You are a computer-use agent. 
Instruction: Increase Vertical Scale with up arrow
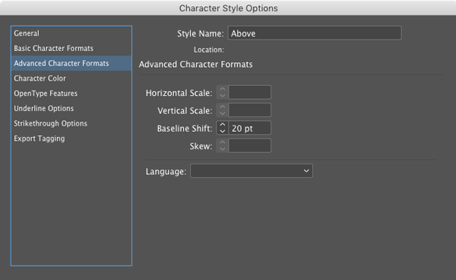point(223,107)
